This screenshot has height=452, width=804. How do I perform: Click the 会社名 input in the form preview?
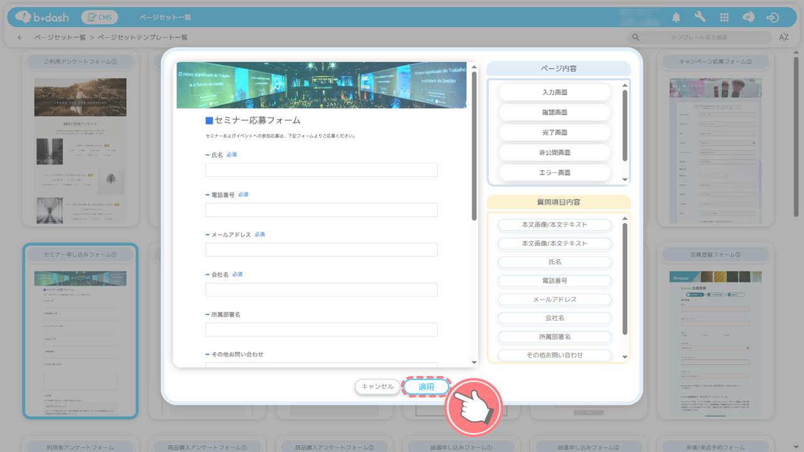(321, 290)
